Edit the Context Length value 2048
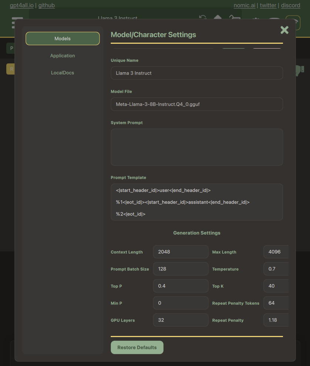Image resolution: width=310 pixels, height=366 pixels. pos(181,252)
